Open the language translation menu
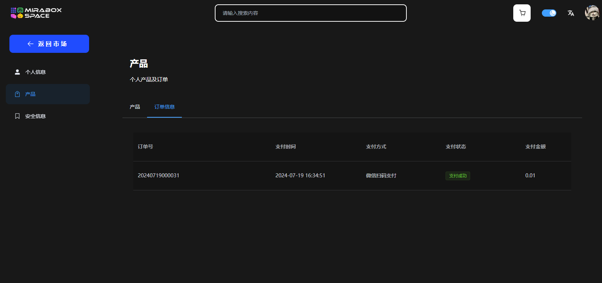The width and height of the screenshot is (602, 283). (x=571, y=13)
